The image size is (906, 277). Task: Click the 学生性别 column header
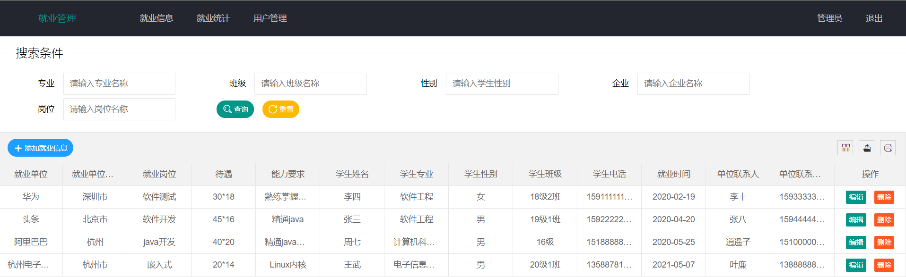(x=481, y=174)
